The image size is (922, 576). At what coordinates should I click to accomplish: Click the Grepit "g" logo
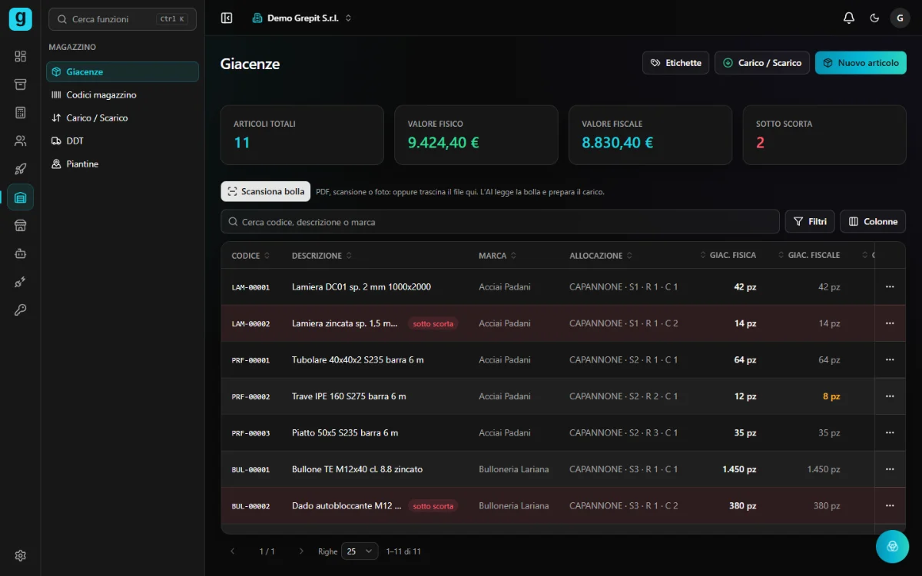coord(21,18)
